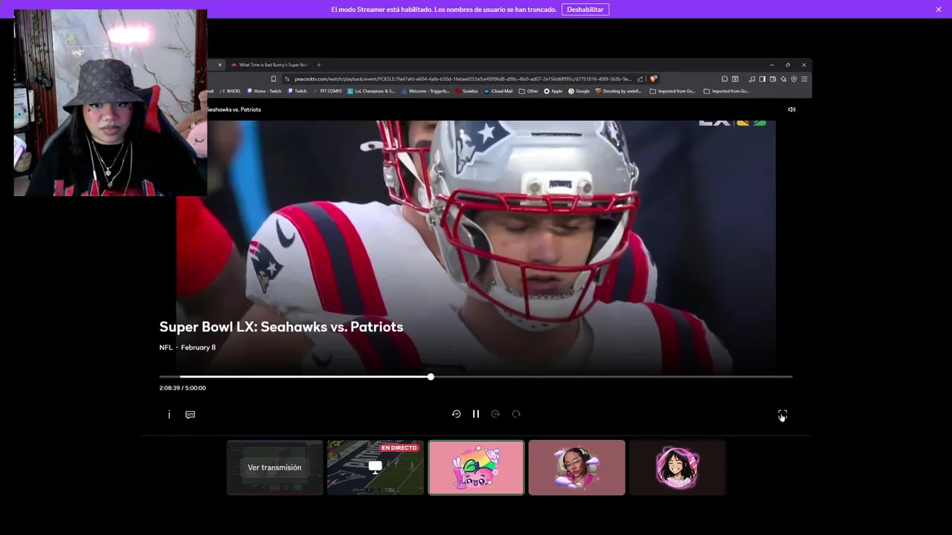
Task: Open the EN DIRECTO stream thumbnail
Action: click(x=376, y=467)
